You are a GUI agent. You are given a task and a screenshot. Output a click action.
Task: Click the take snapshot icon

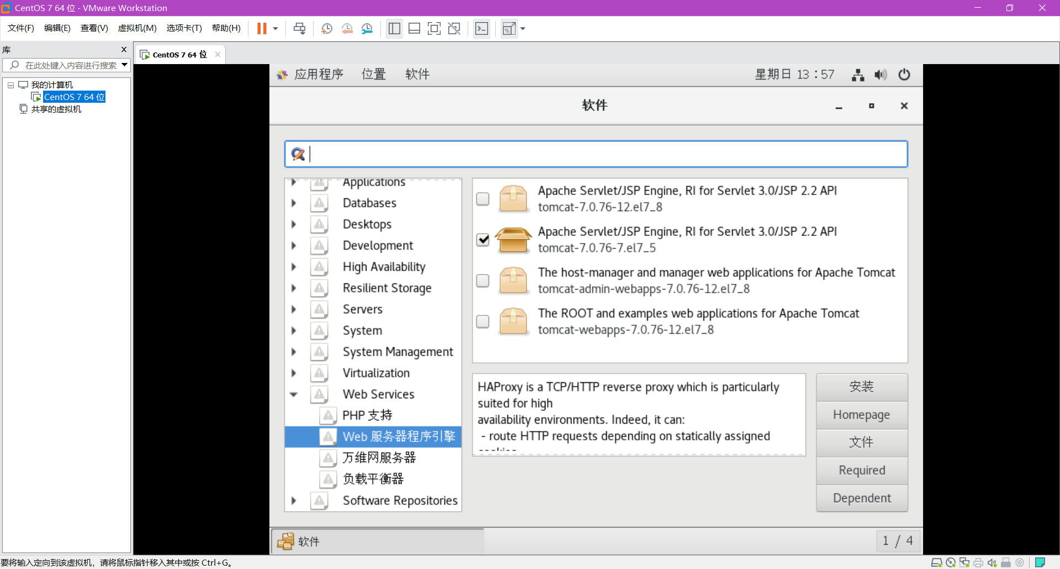click(x=326, y=28)
